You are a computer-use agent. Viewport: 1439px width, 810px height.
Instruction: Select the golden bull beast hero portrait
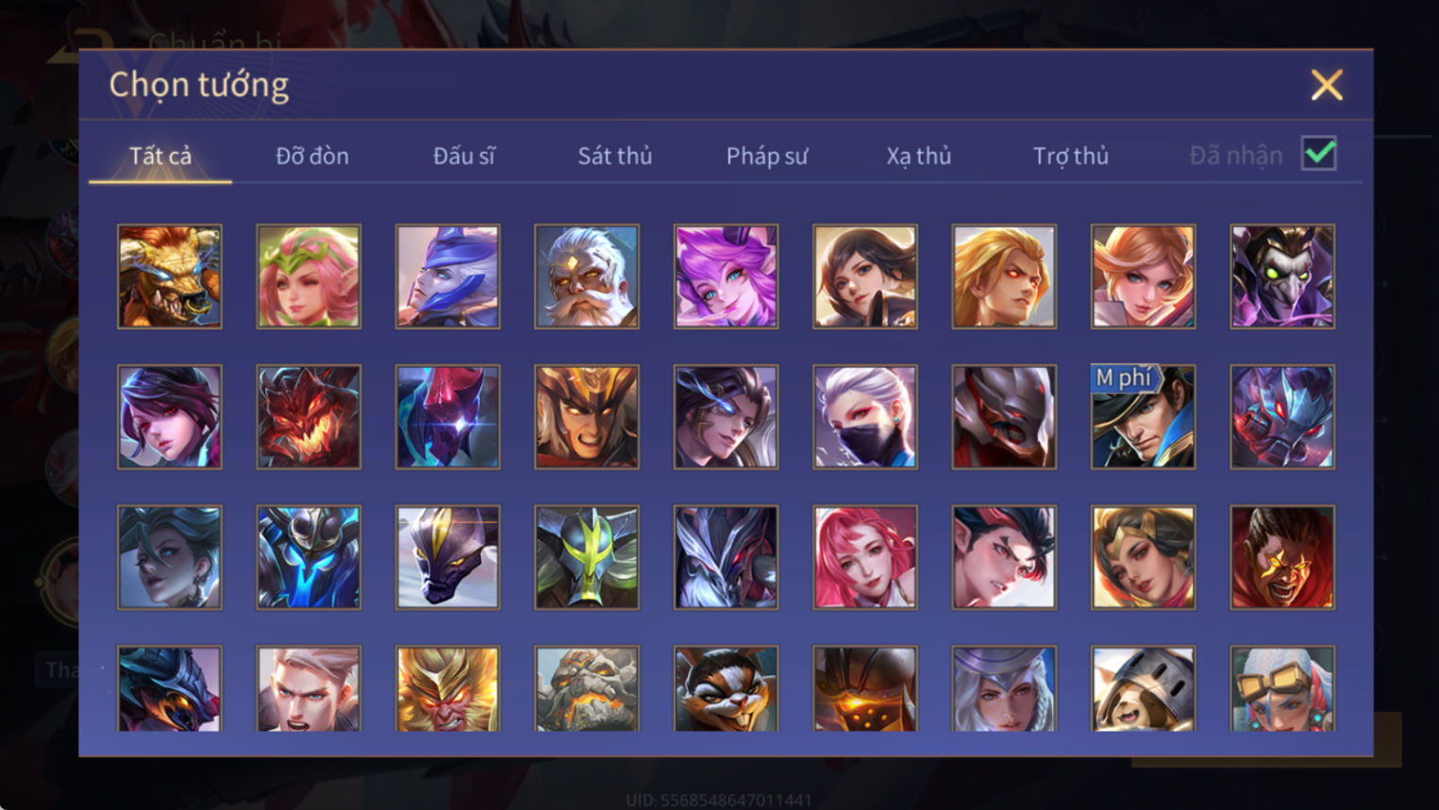170,277
